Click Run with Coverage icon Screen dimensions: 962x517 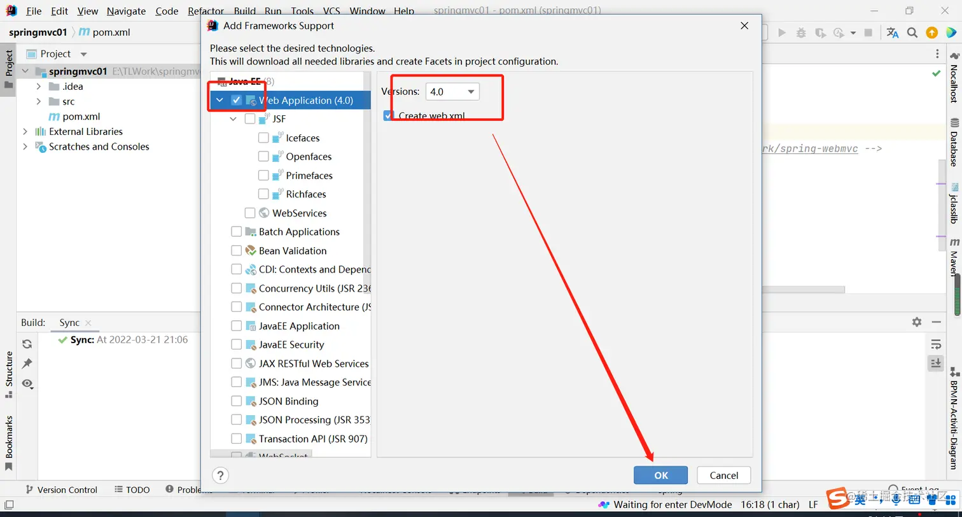click(x=820, y=32)
